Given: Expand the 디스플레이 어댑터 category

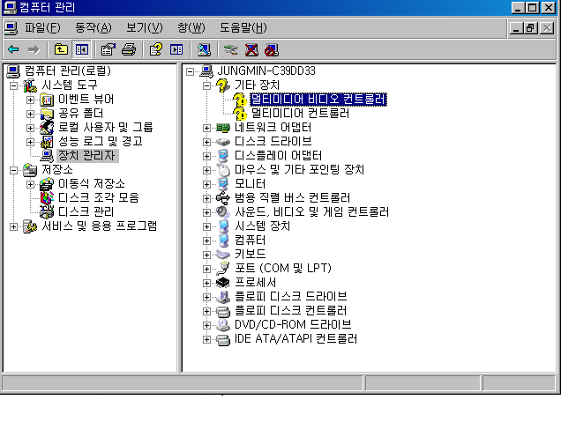Looking at the screenshot, I should pos(206,156).
